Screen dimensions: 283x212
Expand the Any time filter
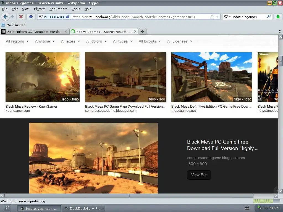pyautogui.click(x=45, y=41)
